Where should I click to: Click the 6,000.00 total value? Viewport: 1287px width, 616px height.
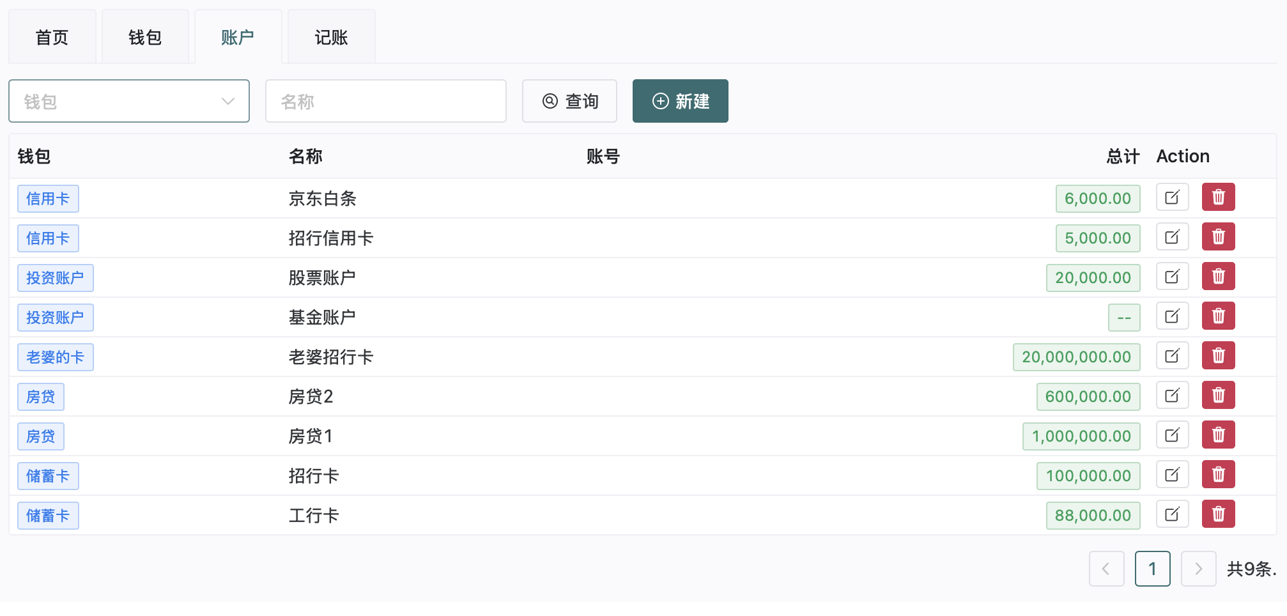click(x=1098, y=199)
